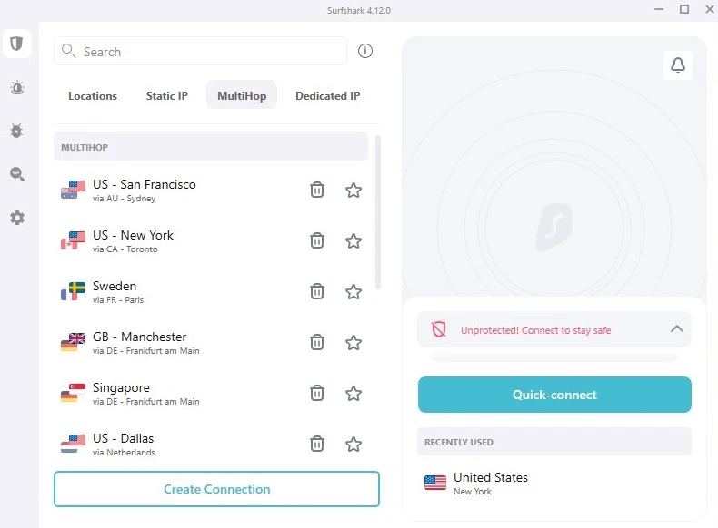This screenshot has height=528, width=718.
Task: Open the Dedicated IP tab
Action: [327, 95]
